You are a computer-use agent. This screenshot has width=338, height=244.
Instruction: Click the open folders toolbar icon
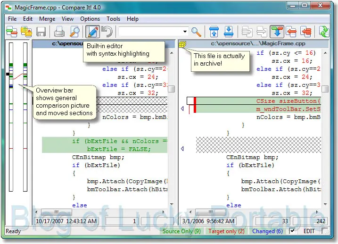click(x=26, y=32)
